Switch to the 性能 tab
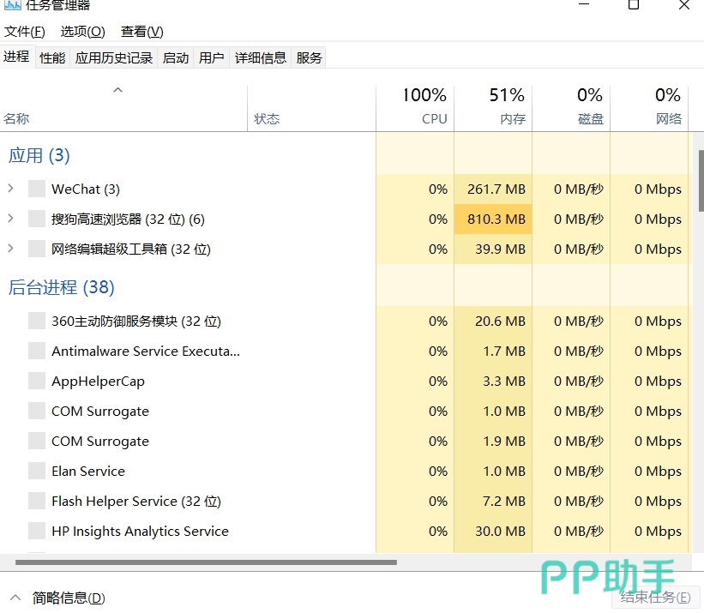Screen dimensions: 704x613 (x=52, y=57)
